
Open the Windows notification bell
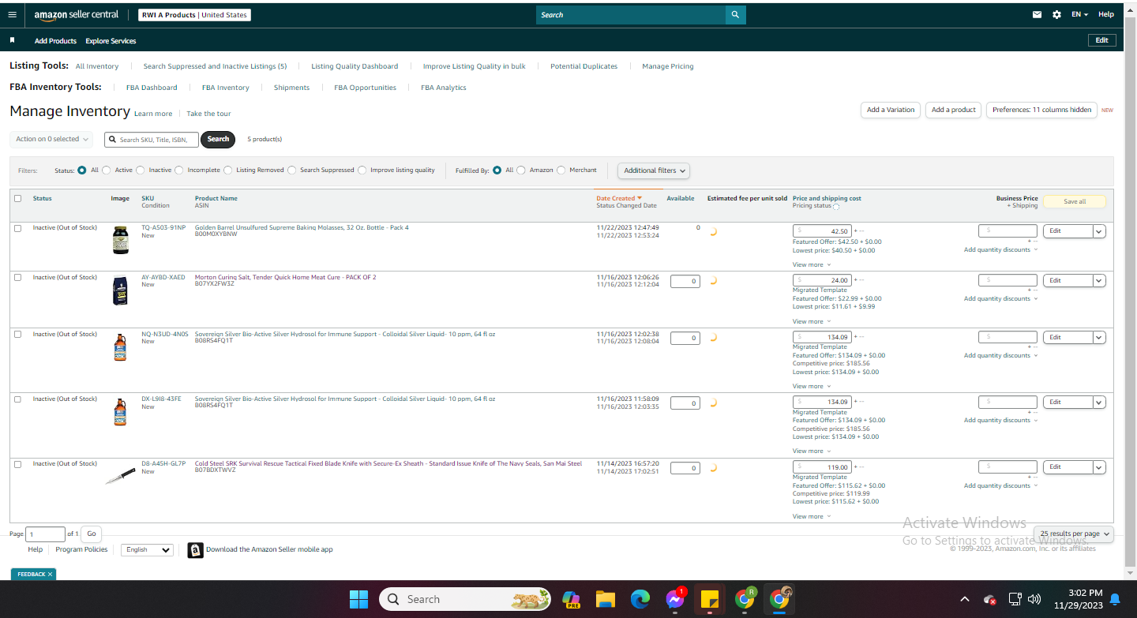click(1115, 599)
